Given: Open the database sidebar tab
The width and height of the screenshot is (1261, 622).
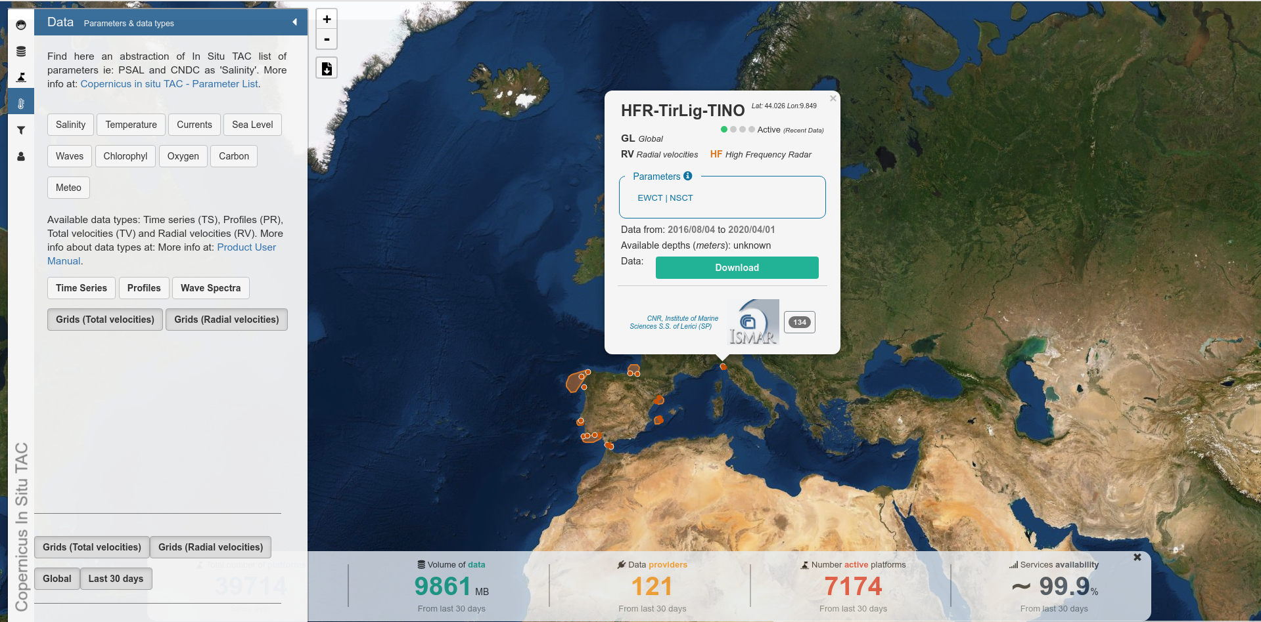Looking at the screenshot, I should (x=21, y=51).
